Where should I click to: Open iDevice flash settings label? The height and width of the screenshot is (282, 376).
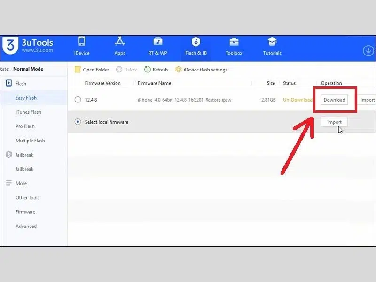(x=205, y=70)
